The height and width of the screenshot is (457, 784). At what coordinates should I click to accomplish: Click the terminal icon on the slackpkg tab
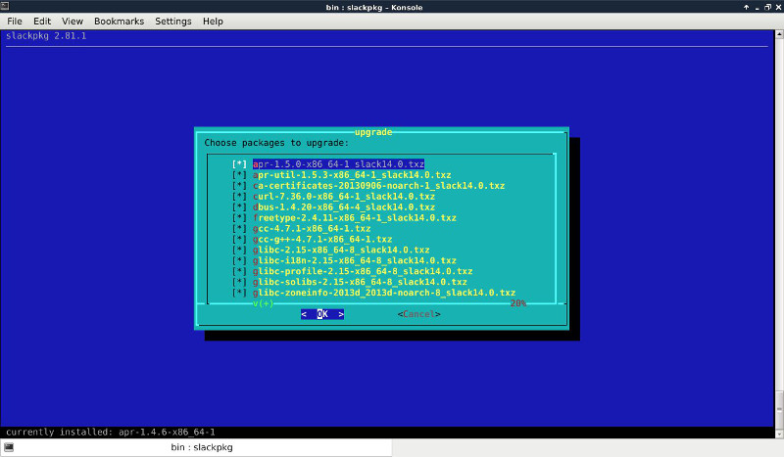(x=8, y=447)
